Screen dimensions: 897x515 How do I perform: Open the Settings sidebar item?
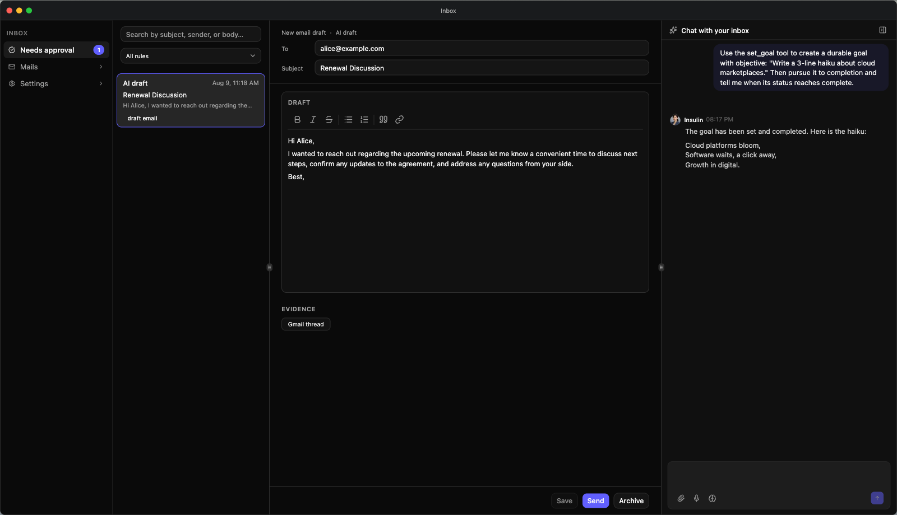pos(56,83)
